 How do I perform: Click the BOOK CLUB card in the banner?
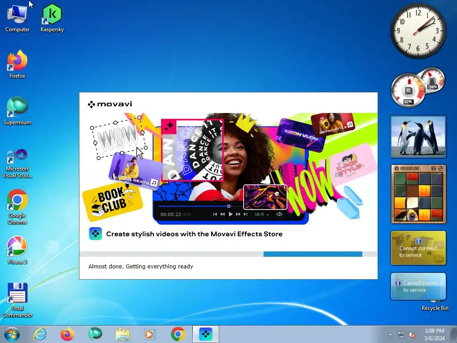[x=112, y=202]
